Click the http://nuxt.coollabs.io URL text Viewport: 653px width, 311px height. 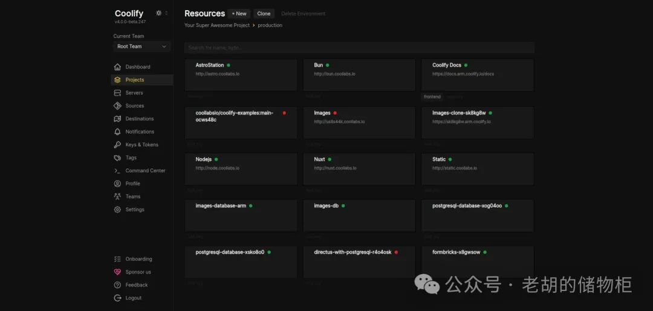pyautogui.click(x=335, y=168)
